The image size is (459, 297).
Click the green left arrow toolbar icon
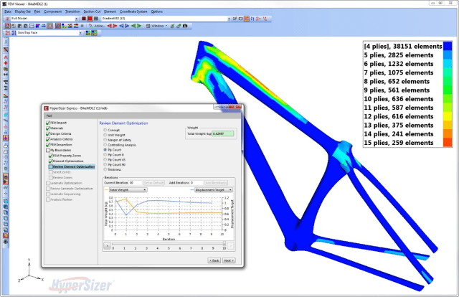(133, 26)
